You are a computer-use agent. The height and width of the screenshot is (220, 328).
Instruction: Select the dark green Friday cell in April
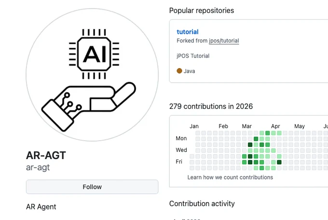pyautogui.click(x=279, y=162)
